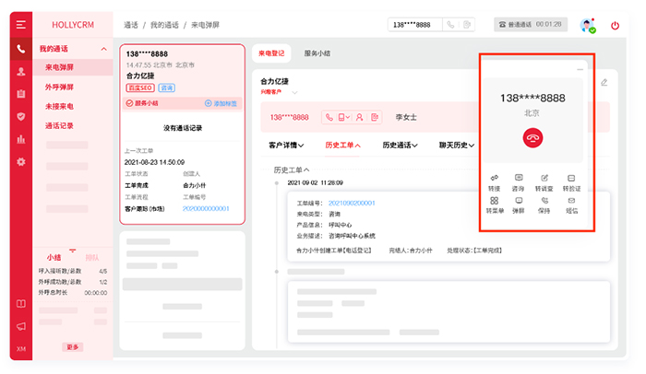Select 通话记录 in the left menu
This screenshot has width=646, height=374.
pos(59,125)
